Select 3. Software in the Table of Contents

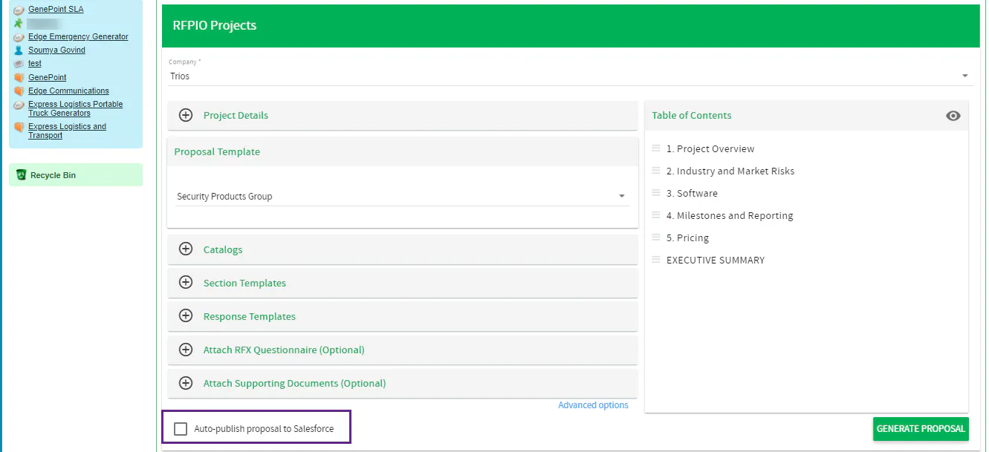pyautogui.click(x=693, y=193)
